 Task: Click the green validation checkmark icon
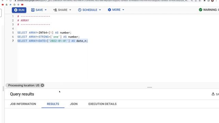(x=201, y=10)
